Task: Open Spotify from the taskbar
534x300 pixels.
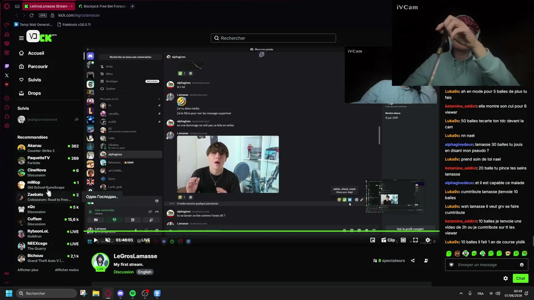Action: coord(133,293)
